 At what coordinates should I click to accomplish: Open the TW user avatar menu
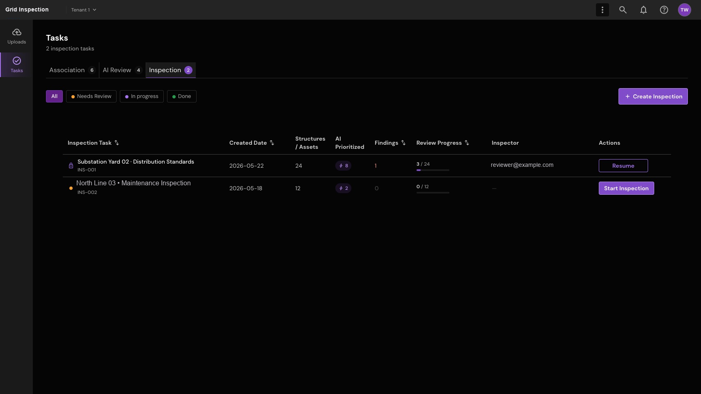click(685, 10)
